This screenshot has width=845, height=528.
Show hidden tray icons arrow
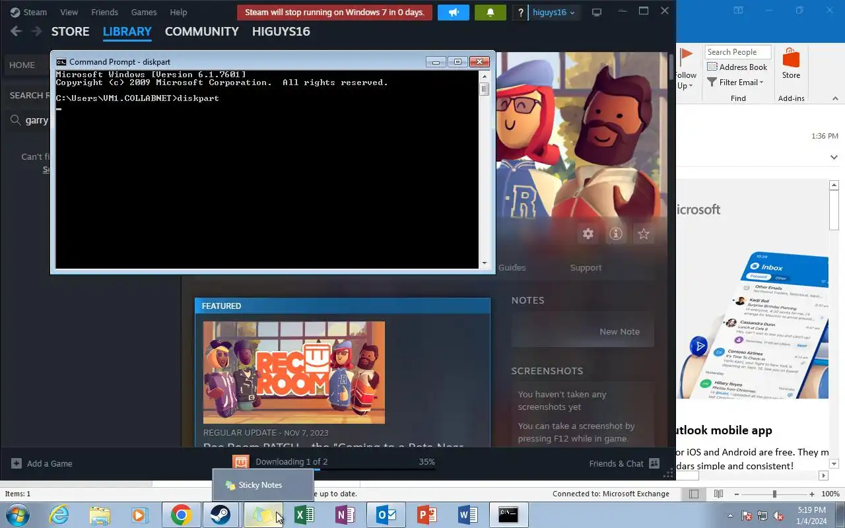pyautogui.click(x=730, y=515)
